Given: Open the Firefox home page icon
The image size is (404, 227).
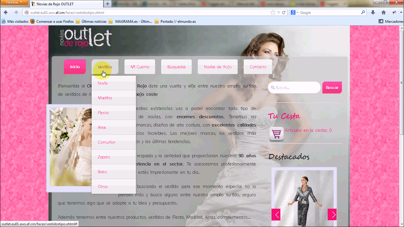Looking at the screenshot, I should [384, 12].
